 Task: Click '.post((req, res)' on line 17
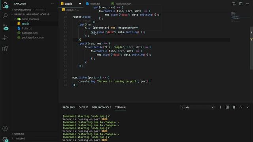coord(90,43)
